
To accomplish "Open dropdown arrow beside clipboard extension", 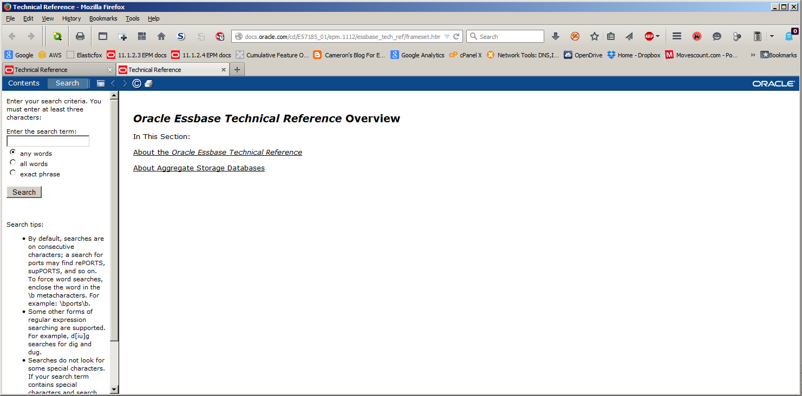I will coord(772,36).
